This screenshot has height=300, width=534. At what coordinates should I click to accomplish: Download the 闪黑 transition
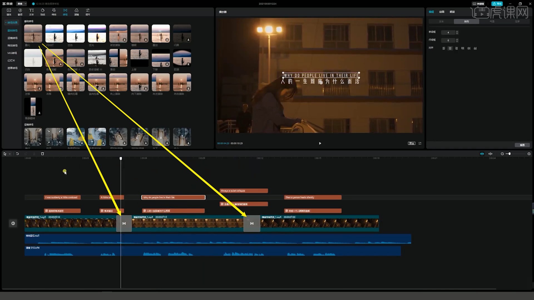[188, 40]
